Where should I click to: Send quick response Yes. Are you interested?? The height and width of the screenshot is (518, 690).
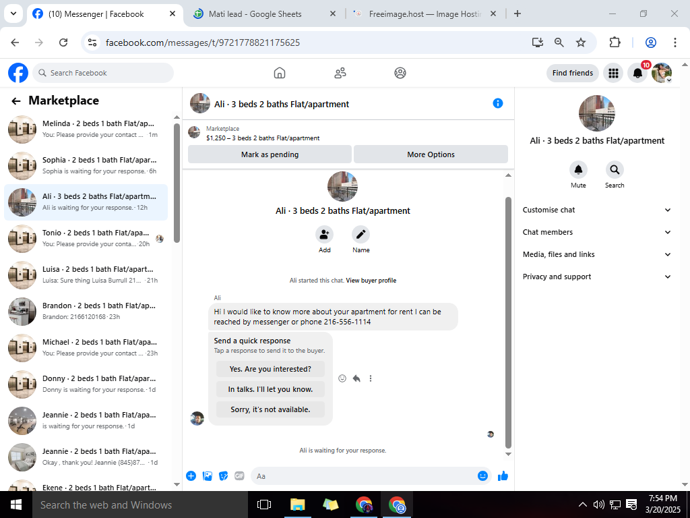tap(270, 369)
